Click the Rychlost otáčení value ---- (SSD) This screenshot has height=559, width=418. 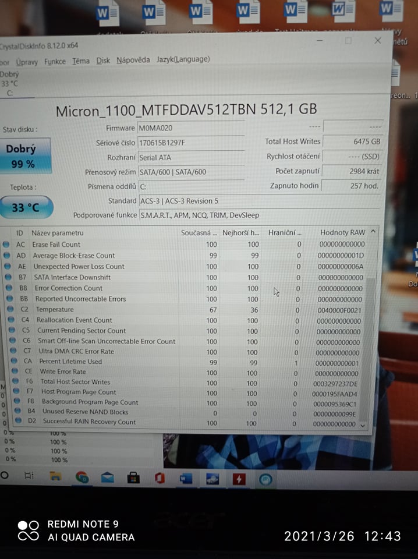coord(352,157)
